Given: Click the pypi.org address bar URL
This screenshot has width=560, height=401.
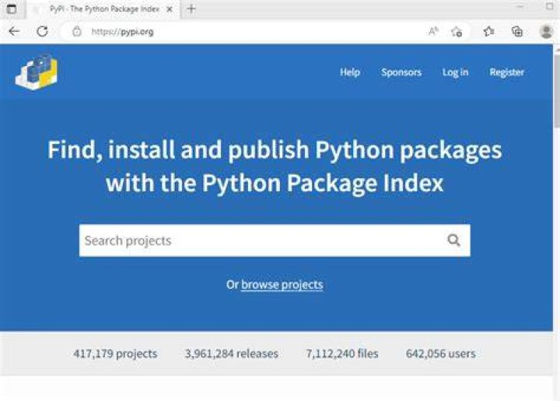Looking at the screenshot, I should pyautogui.click(x=123, y=32).
